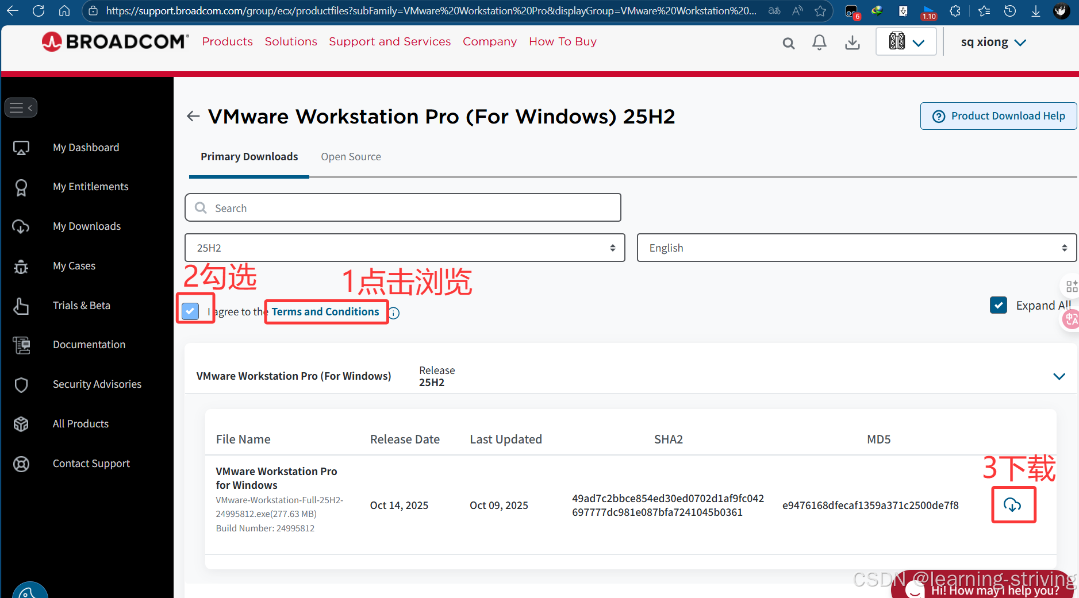The height and width of the screenshot is (598, 1079).
Task: Uncheck the Expand All checkbox
Action: point(999,305)
